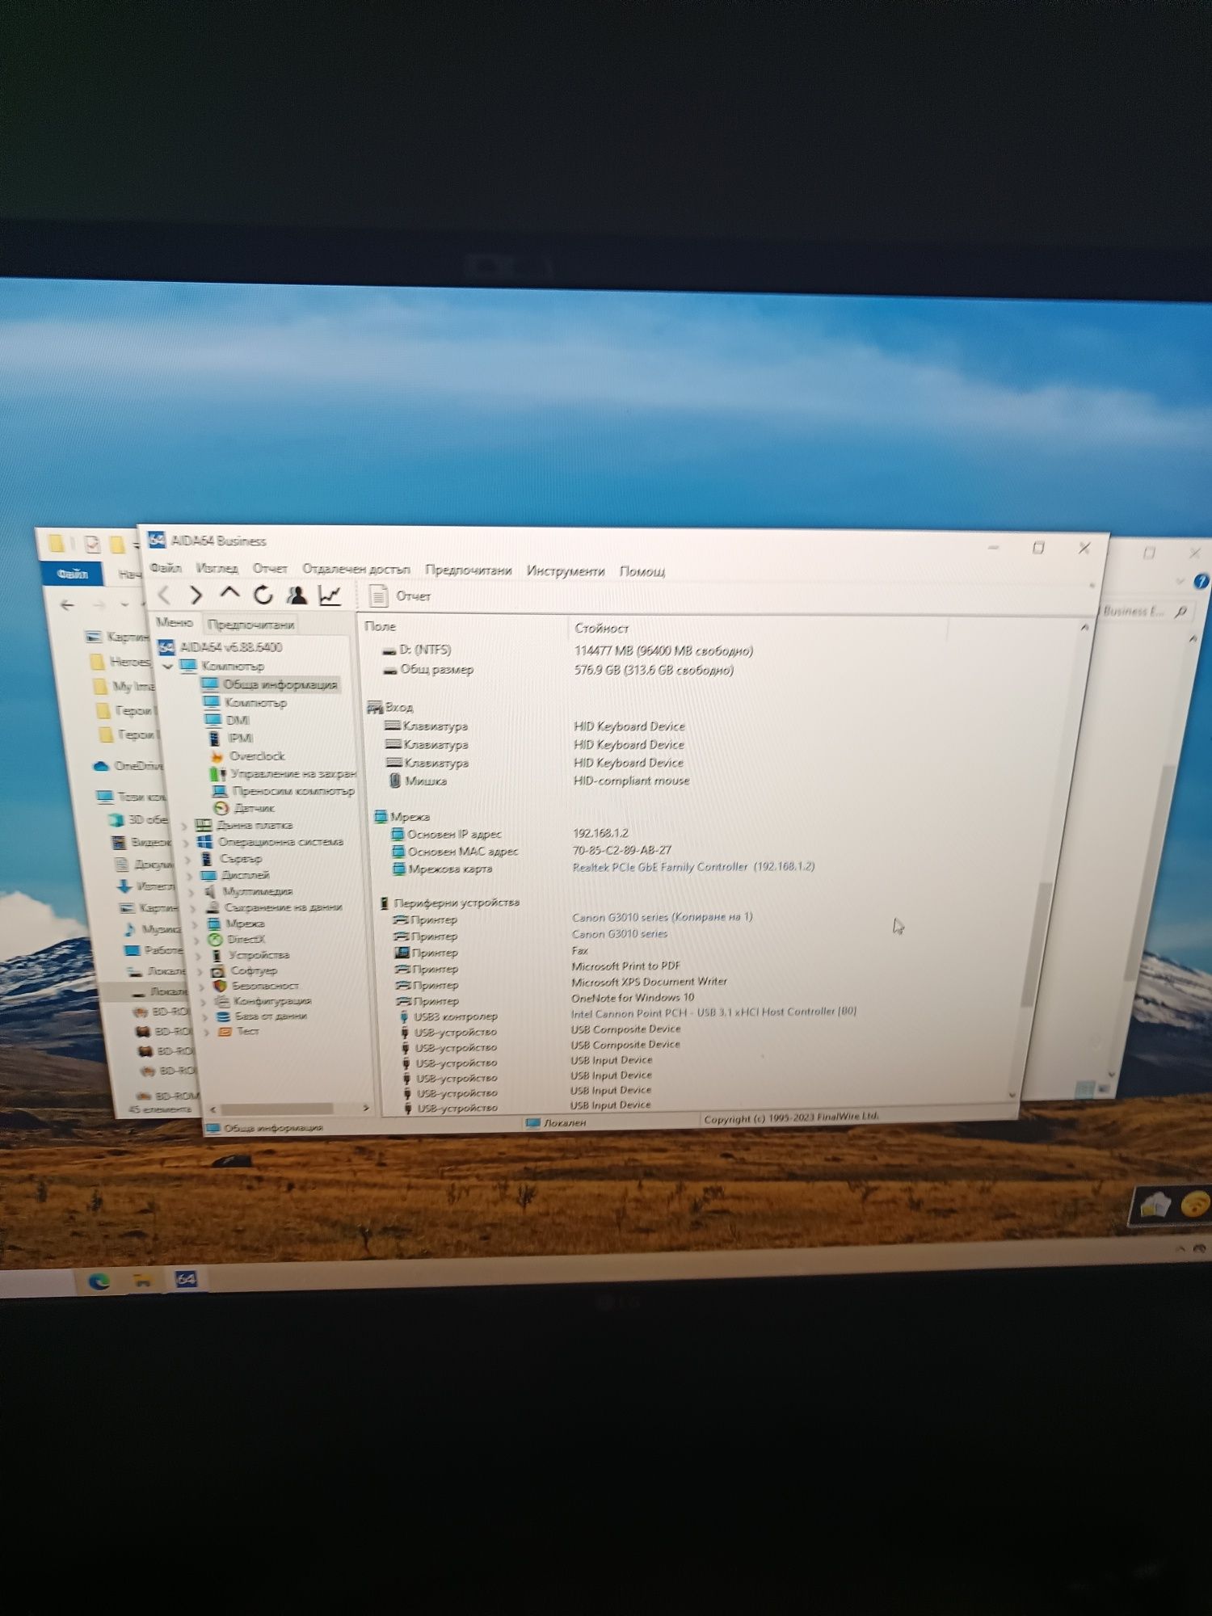The height and width of the screenshot is (1616, 1212).
Task: Click the Файл tab in Explorer window
Action: (x=72, y=573)
